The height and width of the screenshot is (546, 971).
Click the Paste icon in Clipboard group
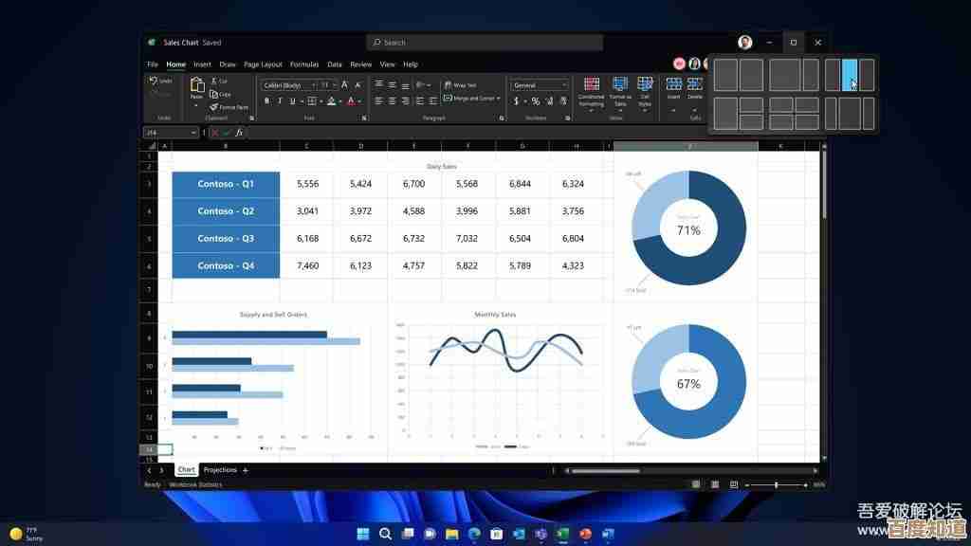(196, 87)
